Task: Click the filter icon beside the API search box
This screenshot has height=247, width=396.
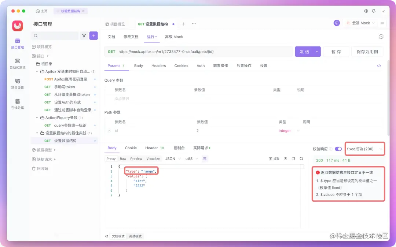Action: click(84, 35)
